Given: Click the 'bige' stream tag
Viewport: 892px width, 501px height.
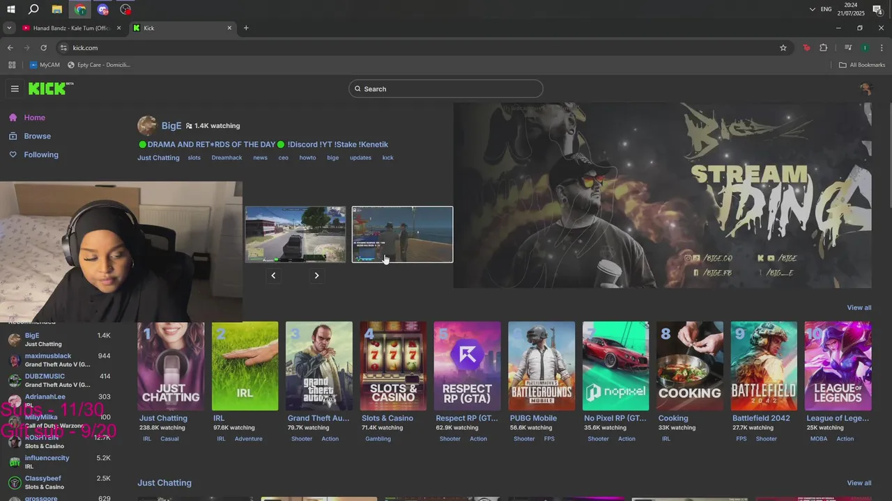Looking at the screenshot, I should click(333, 158).
